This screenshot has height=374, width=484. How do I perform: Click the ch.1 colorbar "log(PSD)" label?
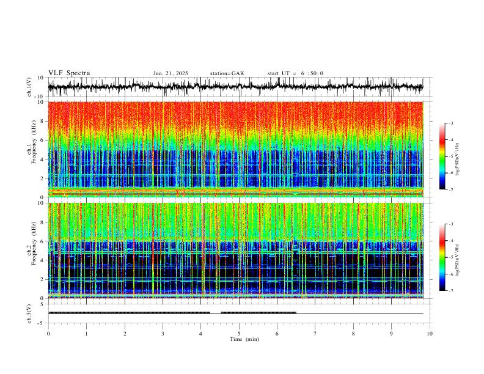(x=457, y=159)
